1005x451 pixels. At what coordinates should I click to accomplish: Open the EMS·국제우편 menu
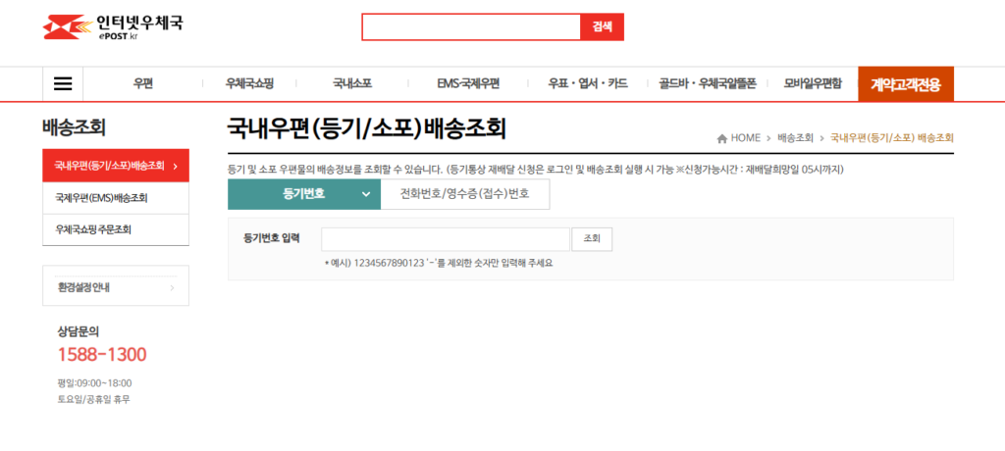(x=468, y=84)
